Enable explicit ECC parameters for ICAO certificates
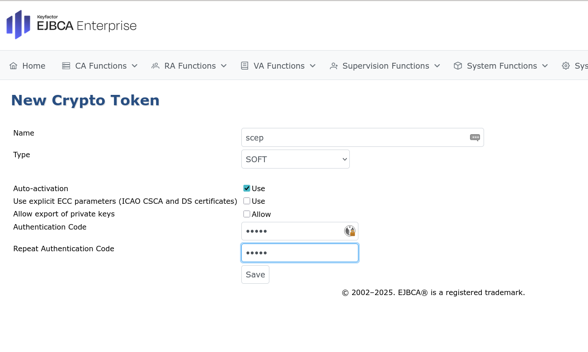This screenshot has height=352, width=588. [x=247, y=201]
